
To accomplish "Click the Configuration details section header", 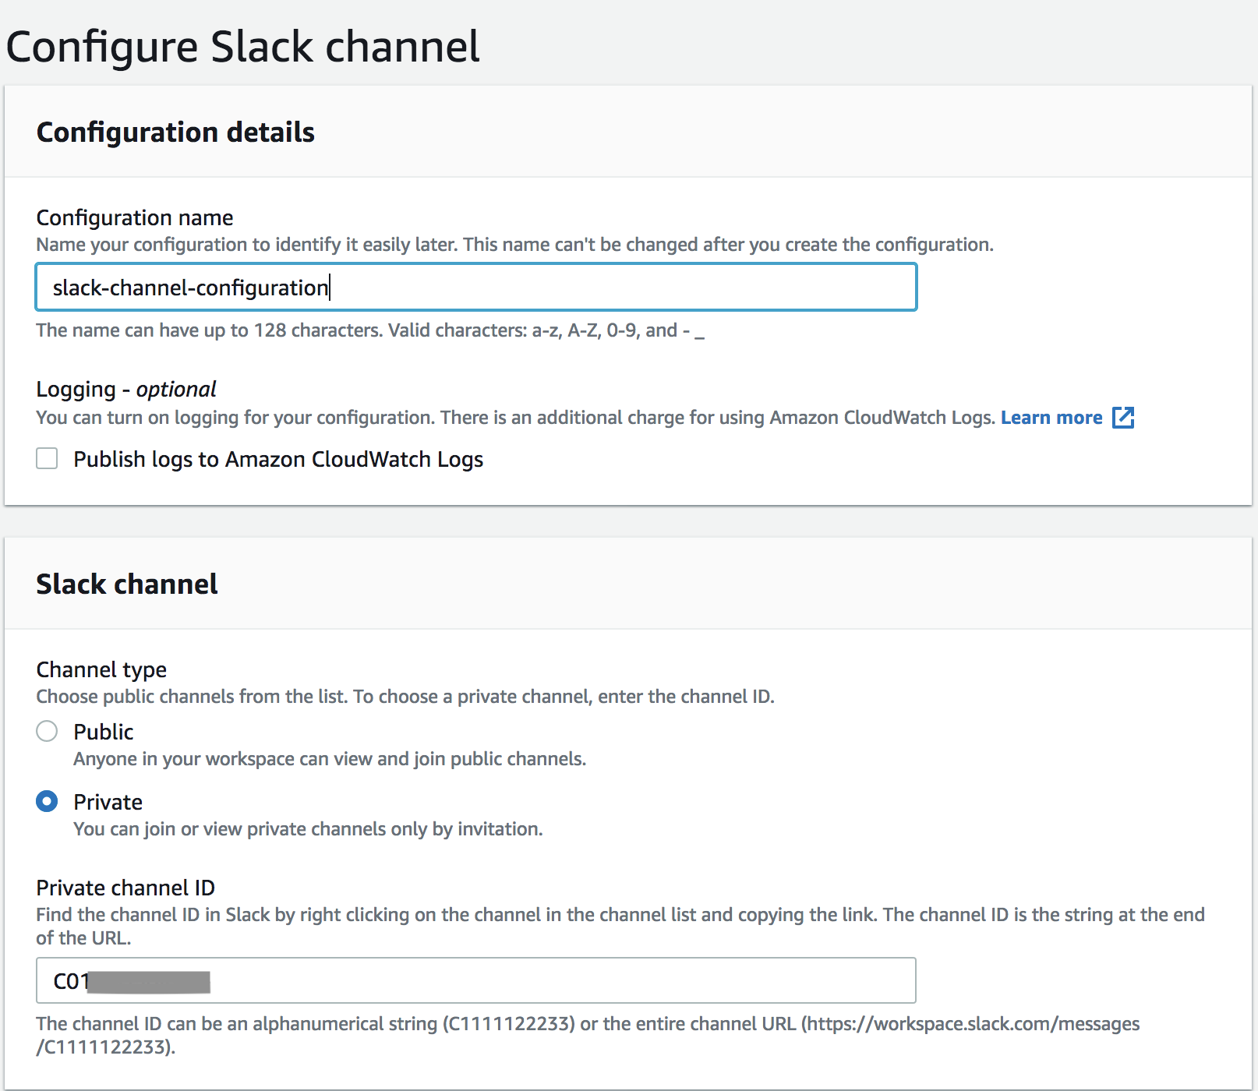I will [x=175, y=132].
